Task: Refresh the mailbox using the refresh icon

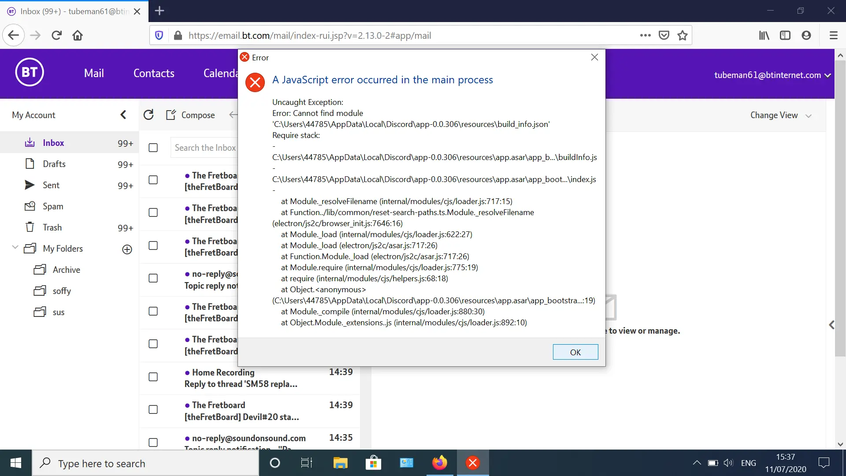Action: (148, 115)
